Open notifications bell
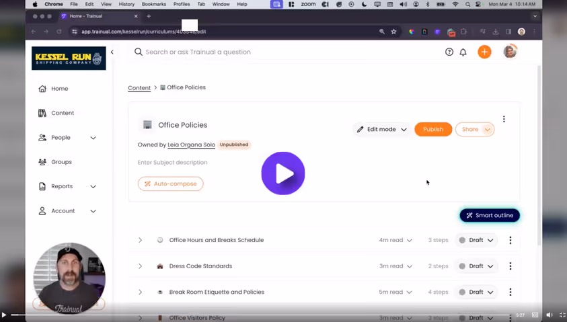Image resolution: width=567 pixels, height=322 pixels. coord(463,52)
